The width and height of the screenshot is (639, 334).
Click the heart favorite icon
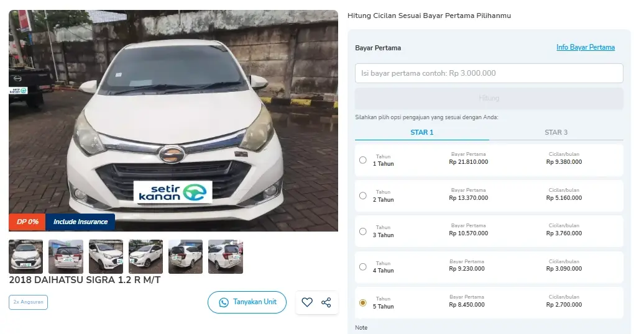tap(307, 302)
